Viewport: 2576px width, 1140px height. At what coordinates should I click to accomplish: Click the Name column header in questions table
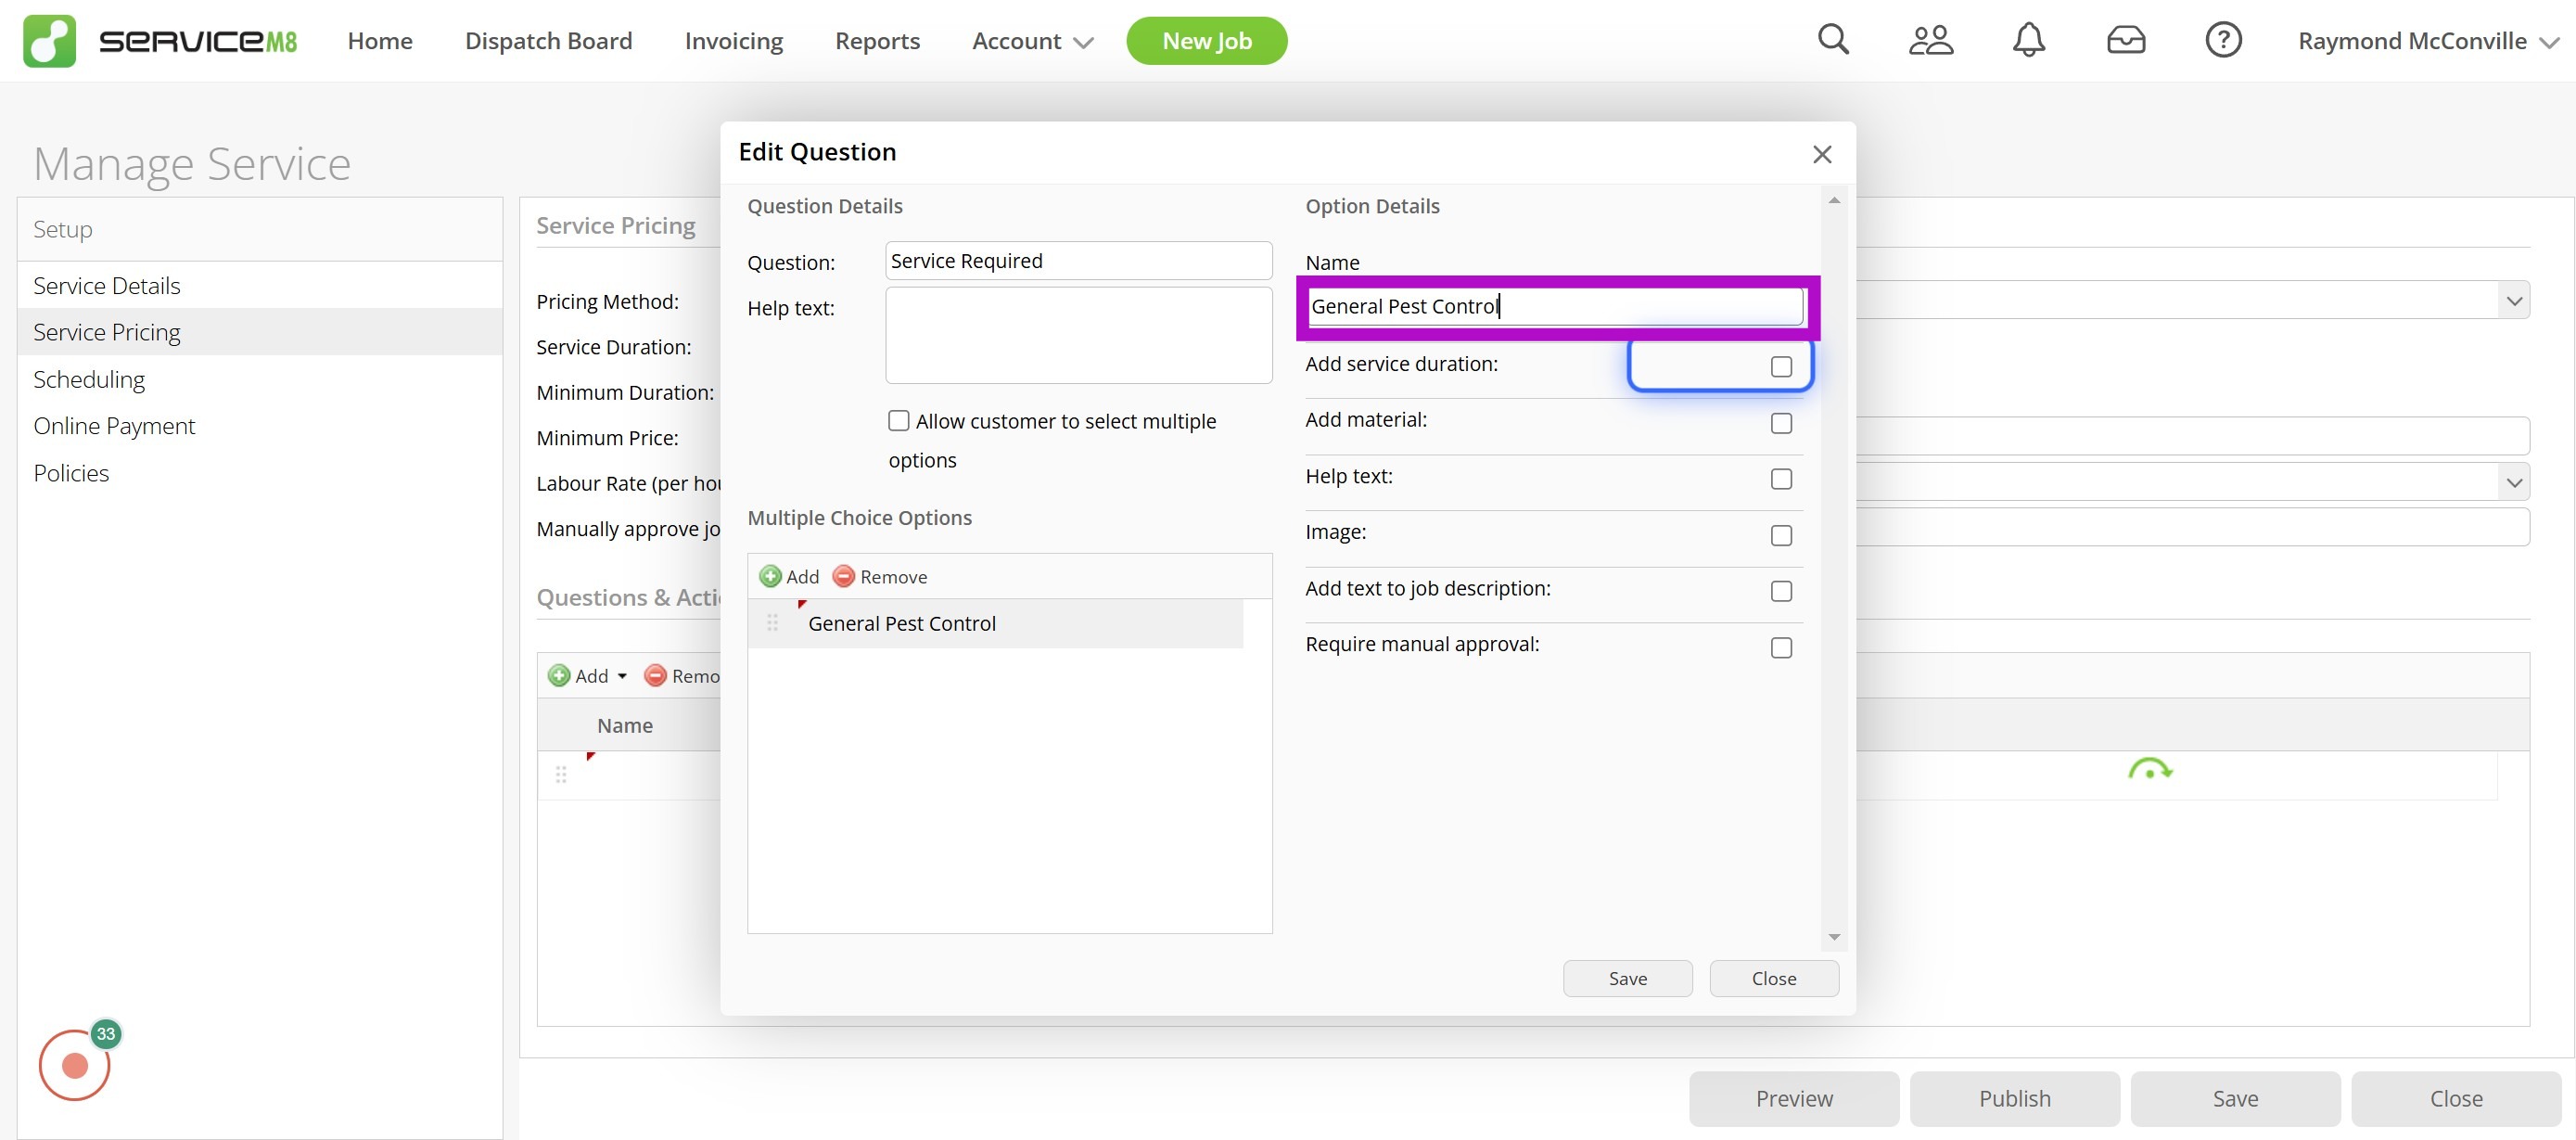[625, 725]
